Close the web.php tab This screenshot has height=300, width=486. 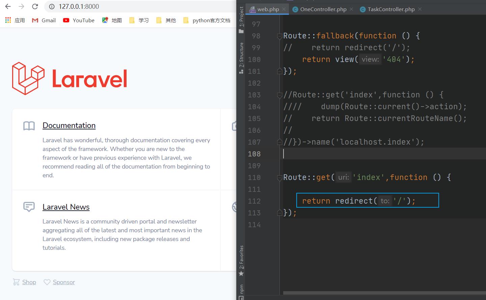[x=284, y=9]
